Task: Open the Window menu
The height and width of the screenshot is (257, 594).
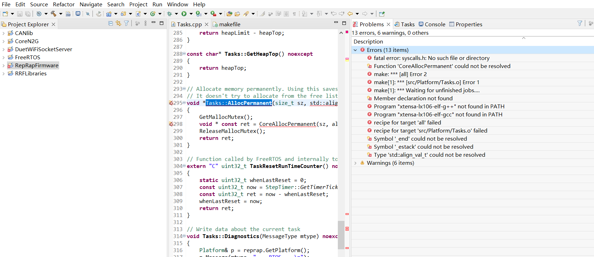Action: (178, 4)
